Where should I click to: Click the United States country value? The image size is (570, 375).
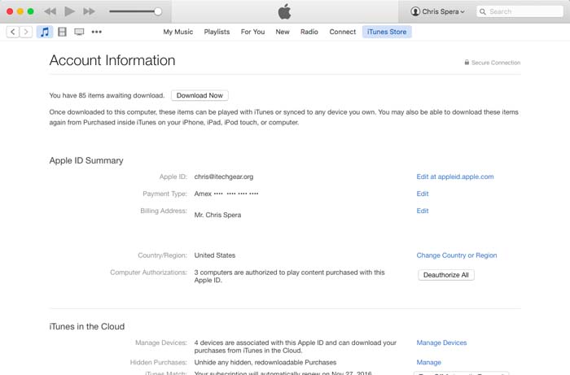click(215, 255)
